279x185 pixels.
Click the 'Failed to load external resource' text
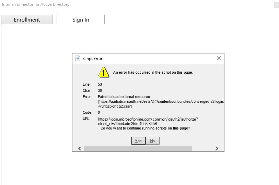[124, 97]
